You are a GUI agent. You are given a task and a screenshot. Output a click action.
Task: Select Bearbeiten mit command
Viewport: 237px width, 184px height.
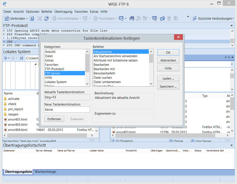(121, 69)
